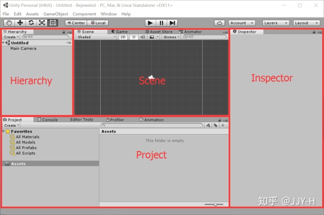
Task: Select the Scale tool
Action: [x=42, y=23]
